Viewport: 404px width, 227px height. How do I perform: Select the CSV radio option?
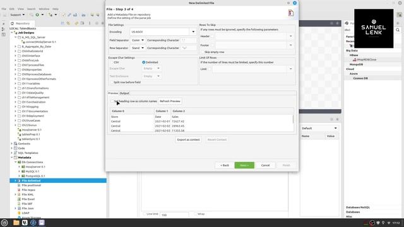point(112,62)
